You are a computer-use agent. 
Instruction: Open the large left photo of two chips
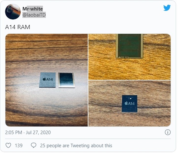(47, 80)
